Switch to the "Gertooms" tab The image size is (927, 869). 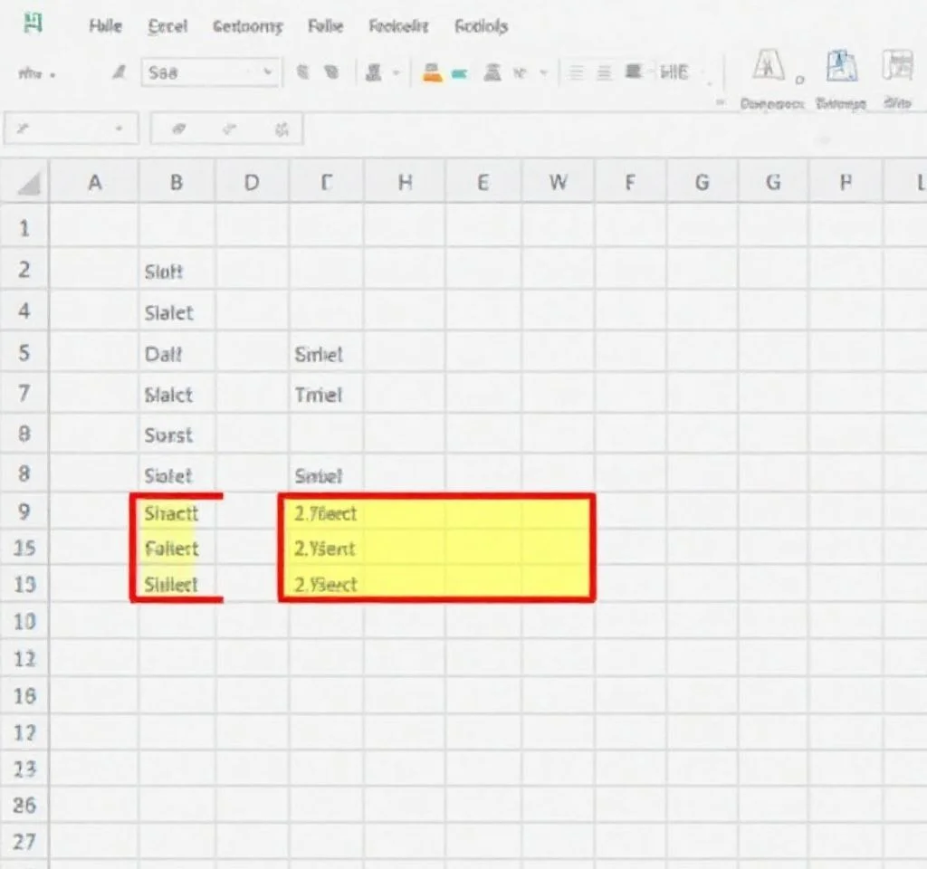point(247,26)
